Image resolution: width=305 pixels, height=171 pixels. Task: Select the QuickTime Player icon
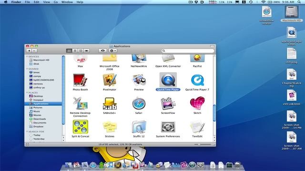pos(168,80)
